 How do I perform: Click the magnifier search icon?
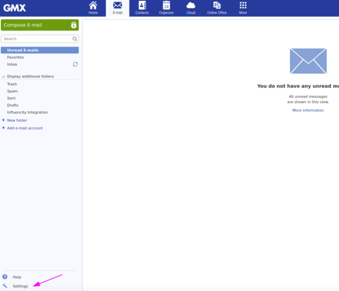point(75,39)
